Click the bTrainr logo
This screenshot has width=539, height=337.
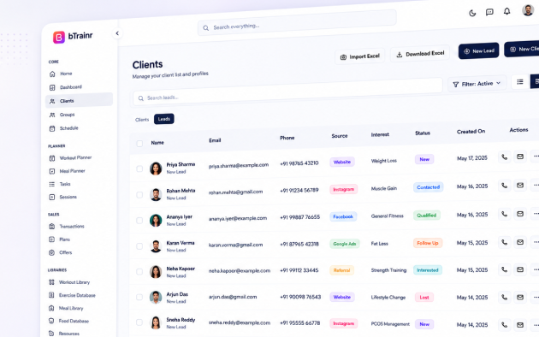[73, 37]
